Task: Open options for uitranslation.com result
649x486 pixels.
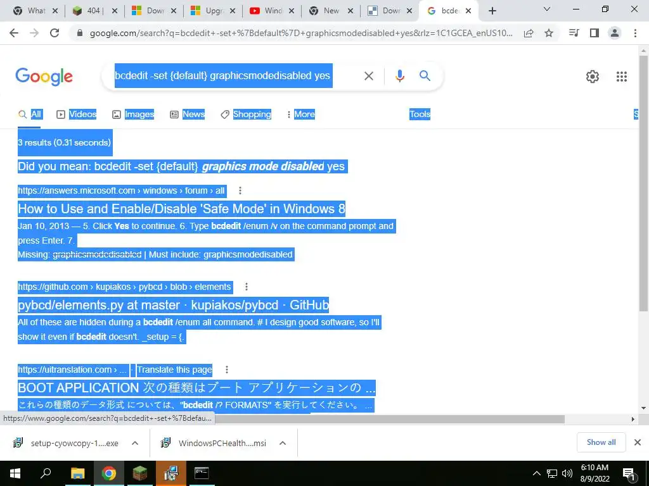Action: click(226, 370)
